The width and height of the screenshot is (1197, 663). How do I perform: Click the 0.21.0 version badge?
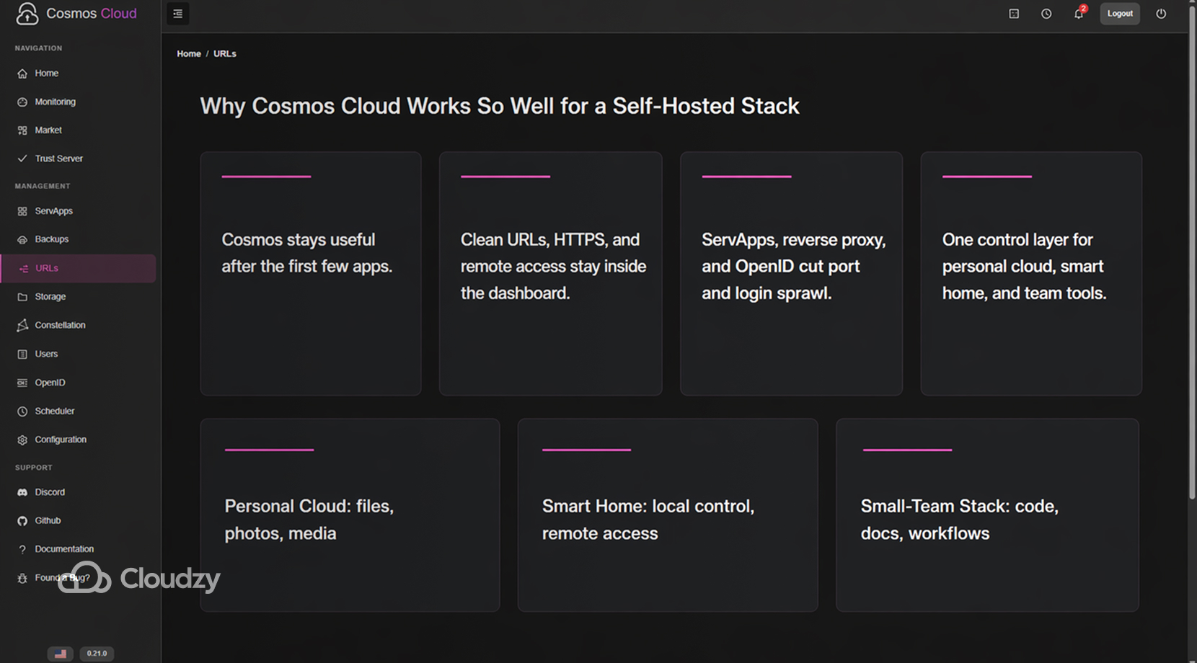pyautogui.click(x=97, y=654)
